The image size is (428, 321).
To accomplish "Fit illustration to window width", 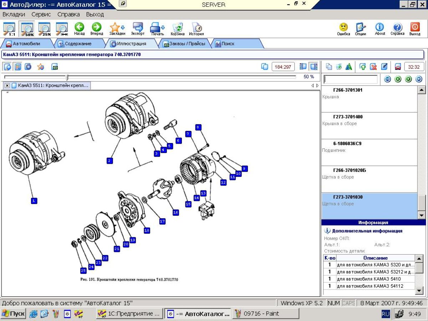I will click(x=62, y=29).
